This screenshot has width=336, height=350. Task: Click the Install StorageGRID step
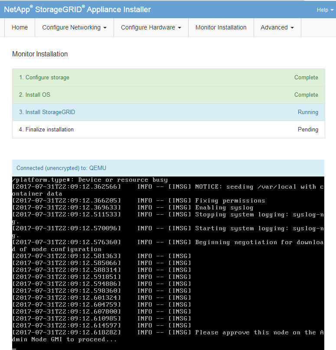pyautogui.click(x=47, y=112)
